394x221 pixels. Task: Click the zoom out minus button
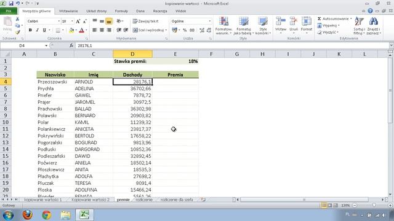(x=355, y=205)
